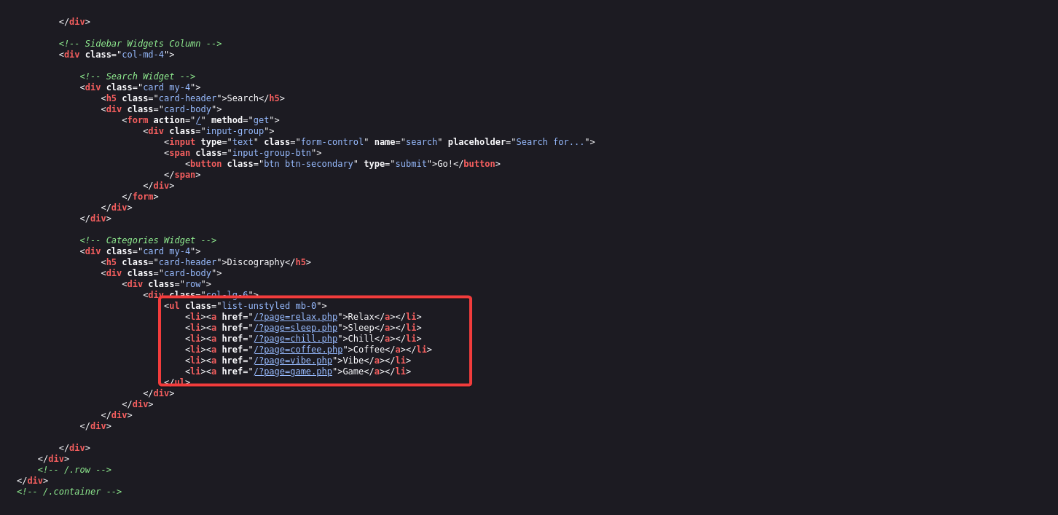The width and height of the screenshot is (1058, 515).
Task: Click the "input-group" class value
Action: pyautogui.click(x=235, y=131)
